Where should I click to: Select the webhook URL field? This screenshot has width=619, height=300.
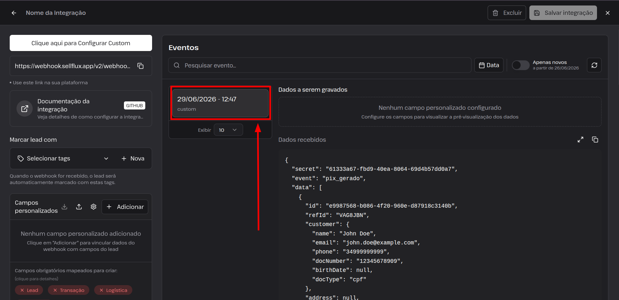pyautogui.click(x=81, y=66)
